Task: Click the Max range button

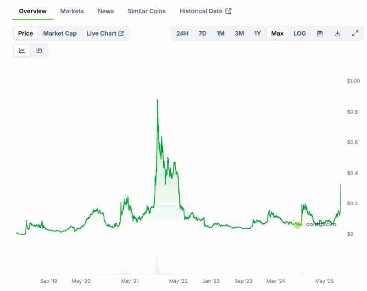Action: pos(277,33)
